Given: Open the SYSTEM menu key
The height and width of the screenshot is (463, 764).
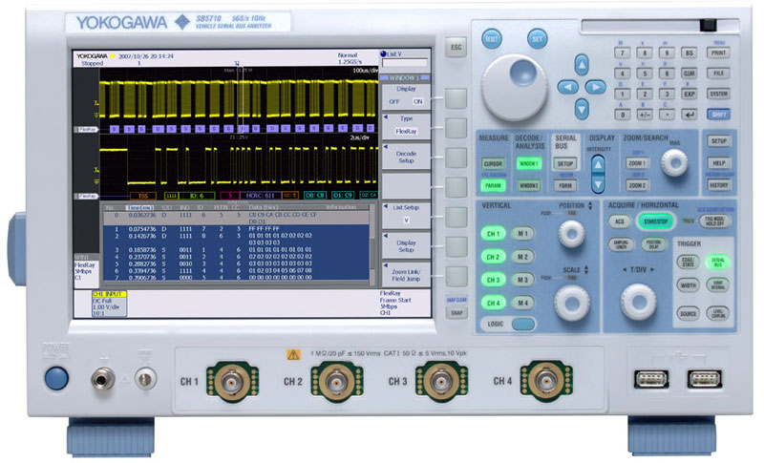Looking at the screenshot, I should (719, 94).
